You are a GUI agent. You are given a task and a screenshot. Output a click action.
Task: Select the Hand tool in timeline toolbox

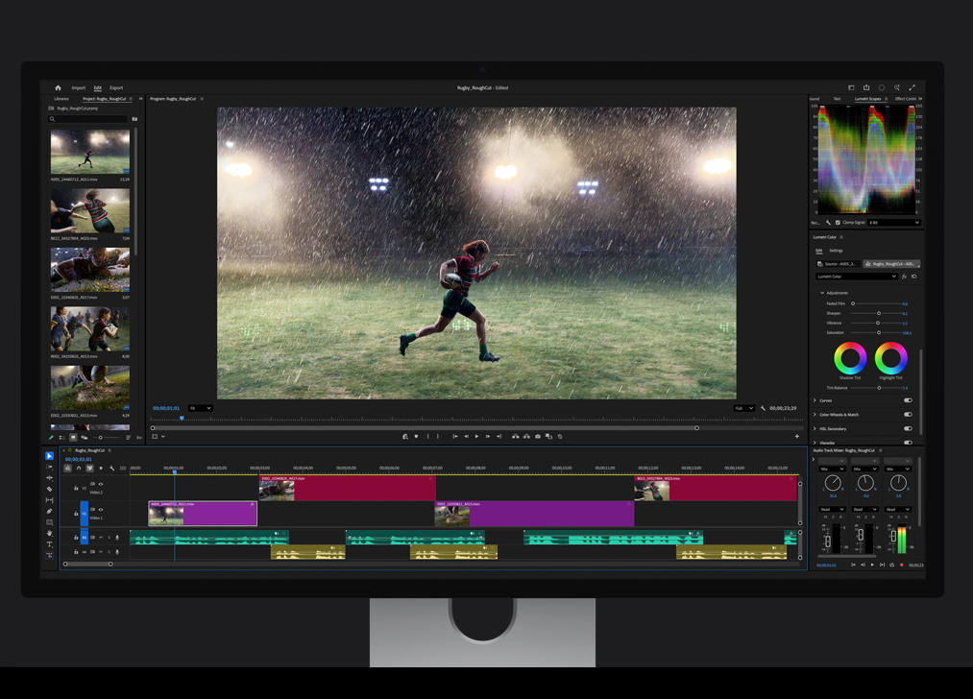click(50, 533)
